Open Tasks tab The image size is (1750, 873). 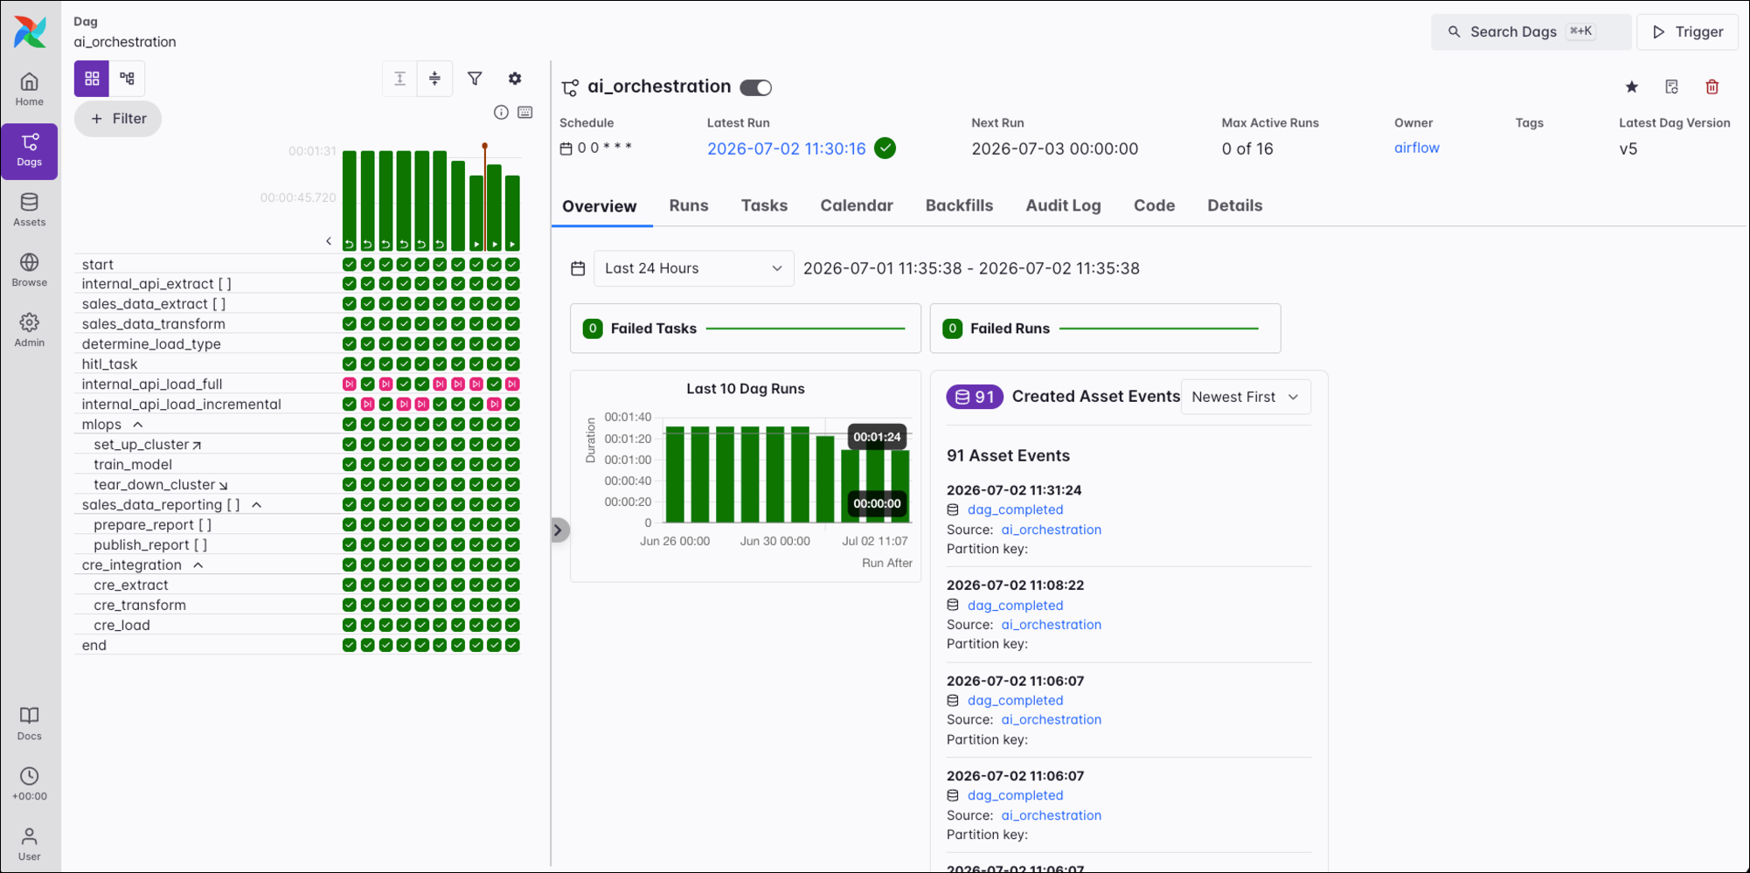[x=764, y=206]
